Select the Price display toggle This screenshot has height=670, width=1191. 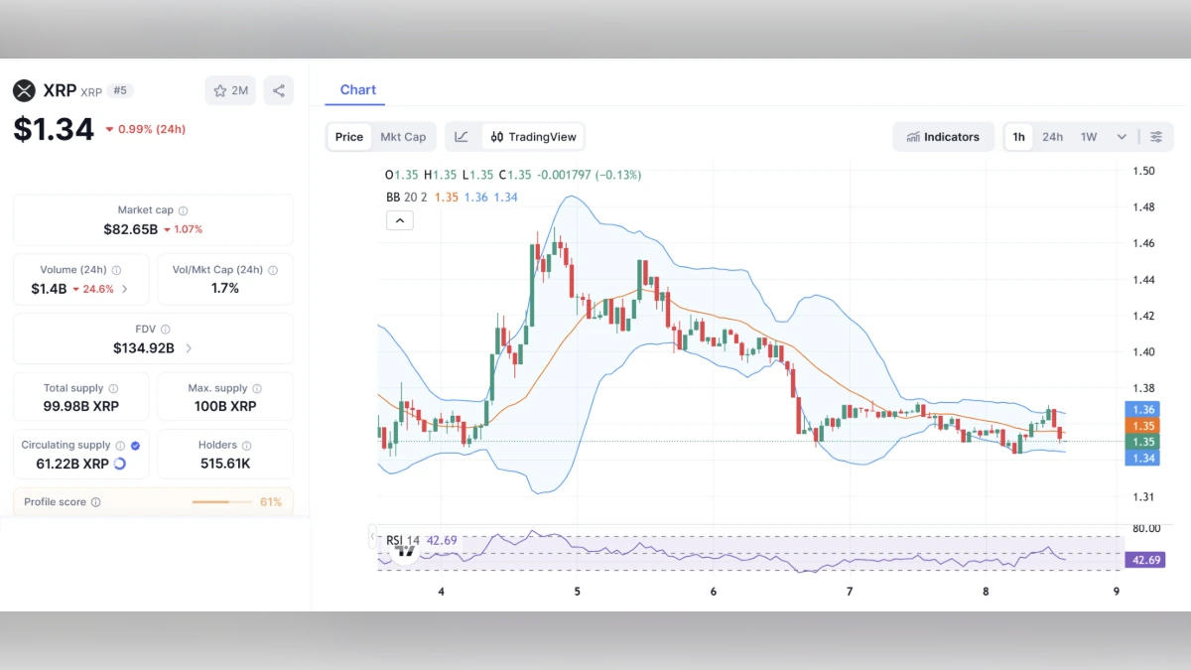348,136
